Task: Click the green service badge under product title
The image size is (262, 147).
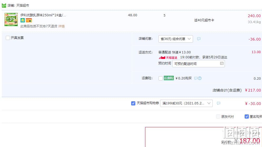Action: 23,20
